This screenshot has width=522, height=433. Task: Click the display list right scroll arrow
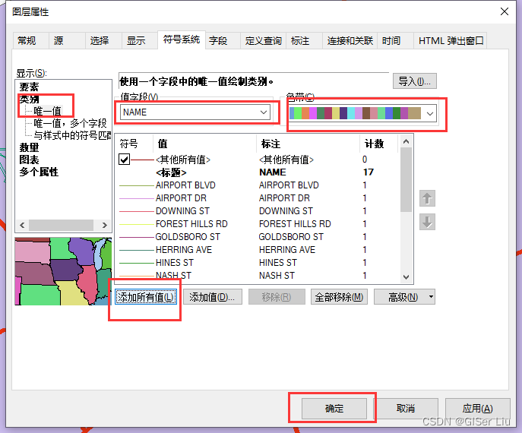105,225
